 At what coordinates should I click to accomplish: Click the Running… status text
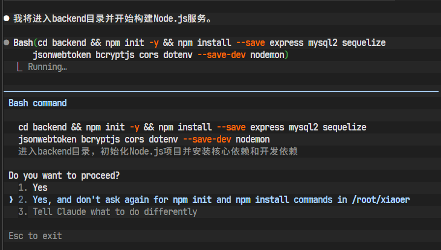pos(47,67)
